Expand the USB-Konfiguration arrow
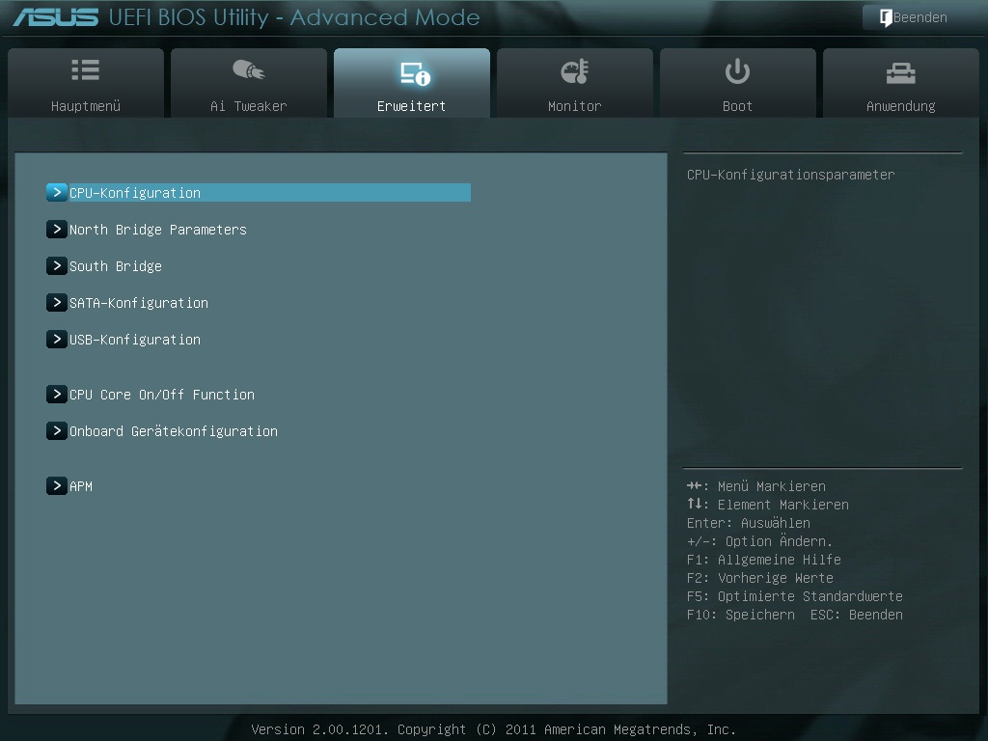 [x=57, y=339]
